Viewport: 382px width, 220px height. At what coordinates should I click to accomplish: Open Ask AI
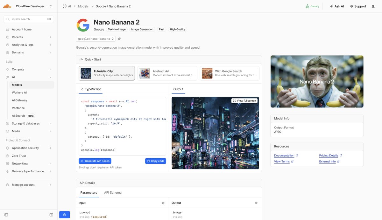pos(337,6)
